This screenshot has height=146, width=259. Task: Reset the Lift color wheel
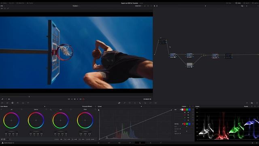[x=21, y=109]
